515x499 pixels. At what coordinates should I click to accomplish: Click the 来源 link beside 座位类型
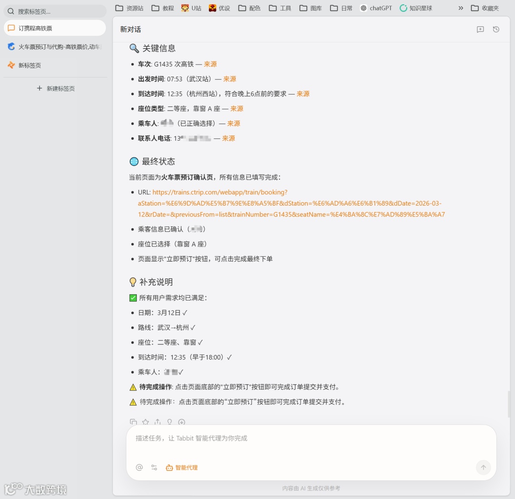click(x=237, y=108)
